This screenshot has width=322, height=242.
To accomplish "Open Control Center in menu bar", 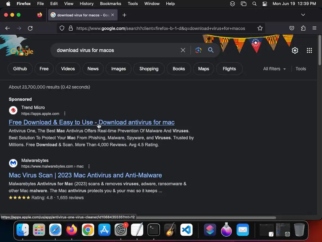I will (x=265, y=4).
